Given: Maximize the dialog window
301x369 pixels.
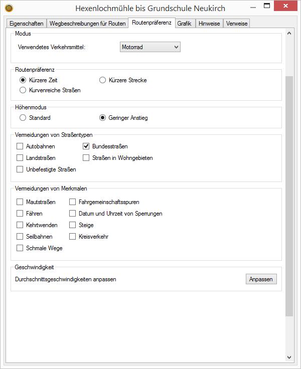Looking at the screenshot, I should (267, 7).
